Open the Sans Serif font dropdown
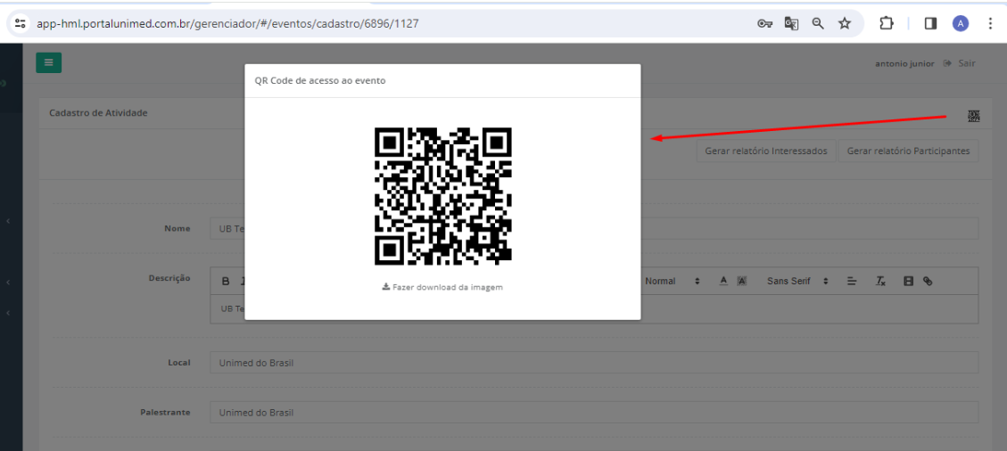 pos(797,281)
